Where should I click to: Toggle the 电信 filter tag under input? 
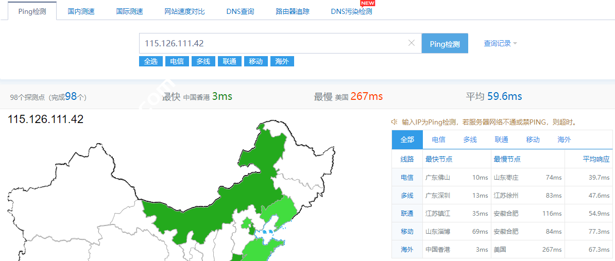point(177,62)
